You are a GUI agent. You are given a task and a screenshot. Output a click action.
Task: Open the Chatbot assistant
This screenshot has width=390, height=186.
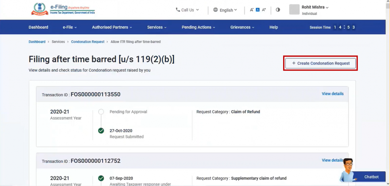click(x=371, y=177)
